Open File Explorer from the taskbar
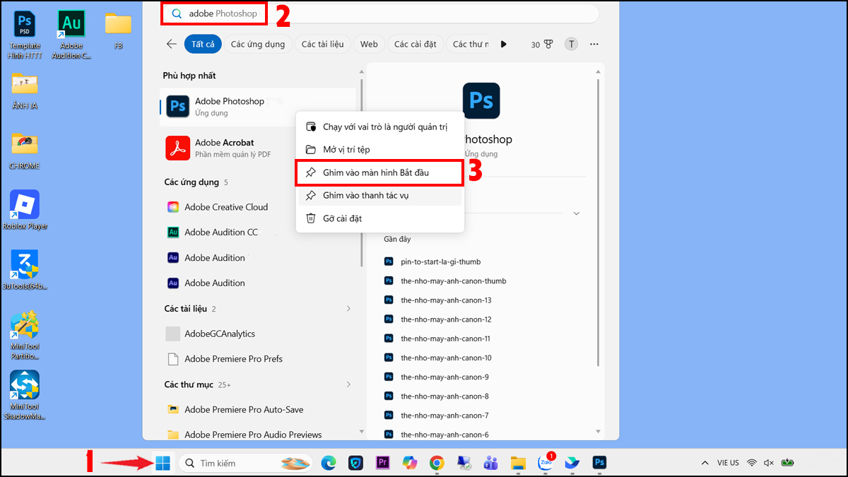The image size is (848, 477). (x=519, y=463)
